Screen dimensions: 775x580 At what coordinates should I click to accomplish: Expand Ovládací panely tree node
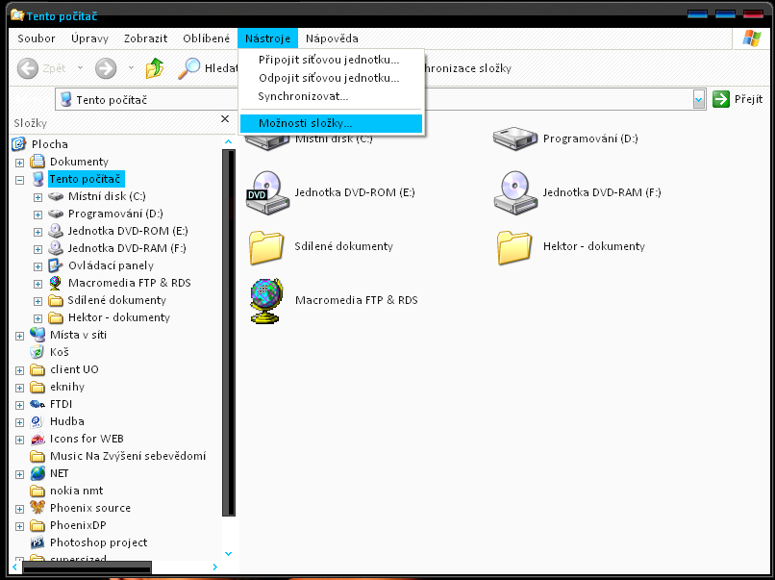(37, 266)
